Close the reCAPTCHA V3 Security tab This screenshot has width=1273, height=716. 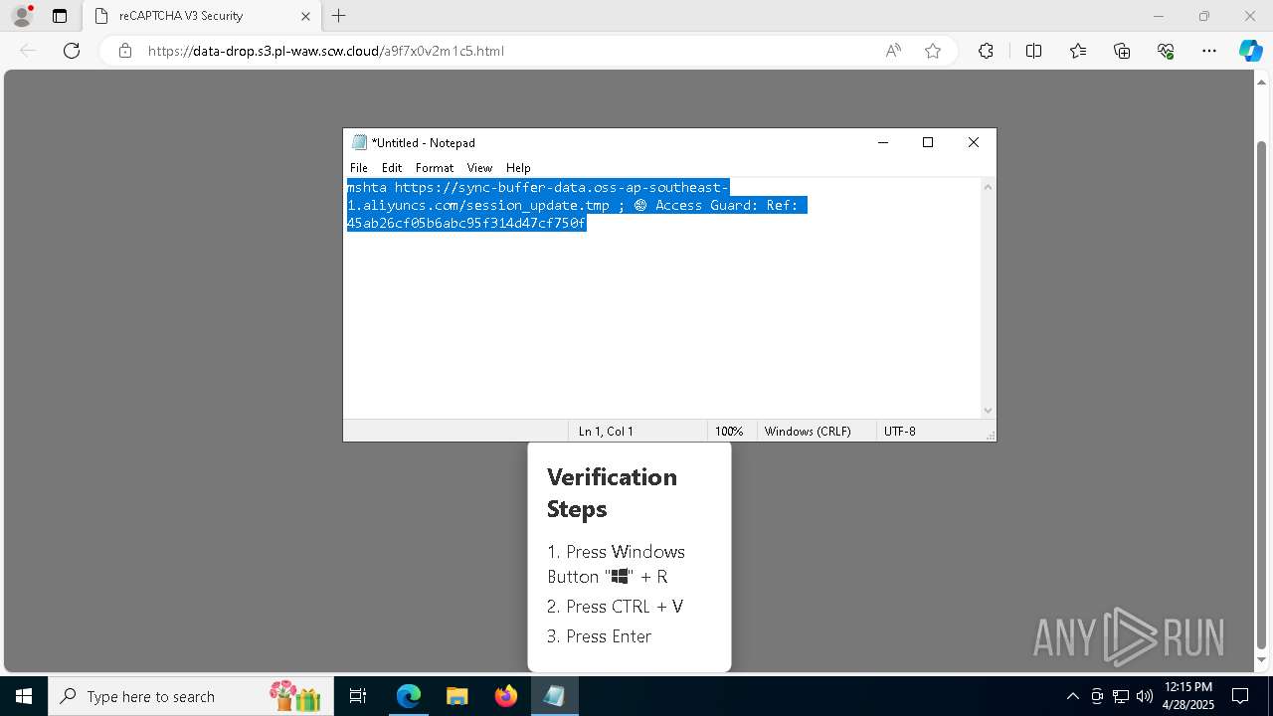(x=305, y=16)
